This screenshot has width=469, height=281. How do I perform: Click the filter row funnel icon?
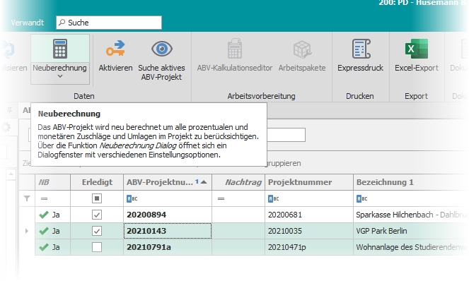(x=27, y=198)
